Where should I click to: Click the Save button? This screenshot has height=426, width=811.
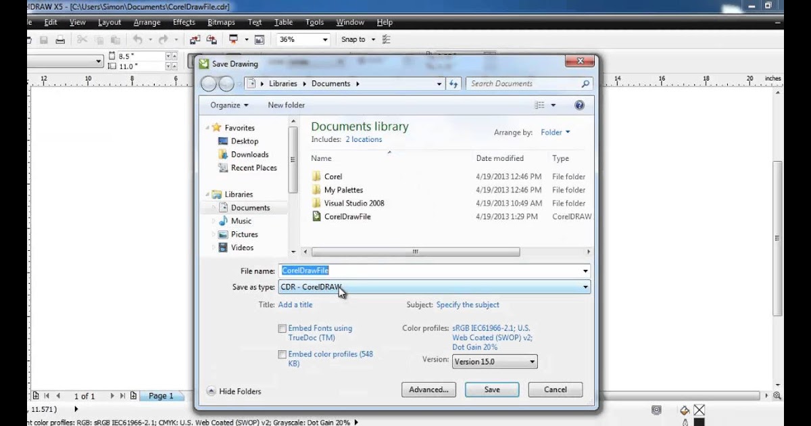pyautogui.click(x=492, y=389)
